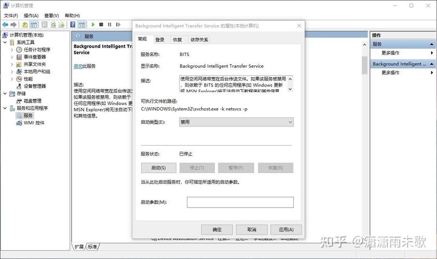This screenshot has height=259, width=437.
Task: Close the BITS properties dialog
Action: coord(299,25)
